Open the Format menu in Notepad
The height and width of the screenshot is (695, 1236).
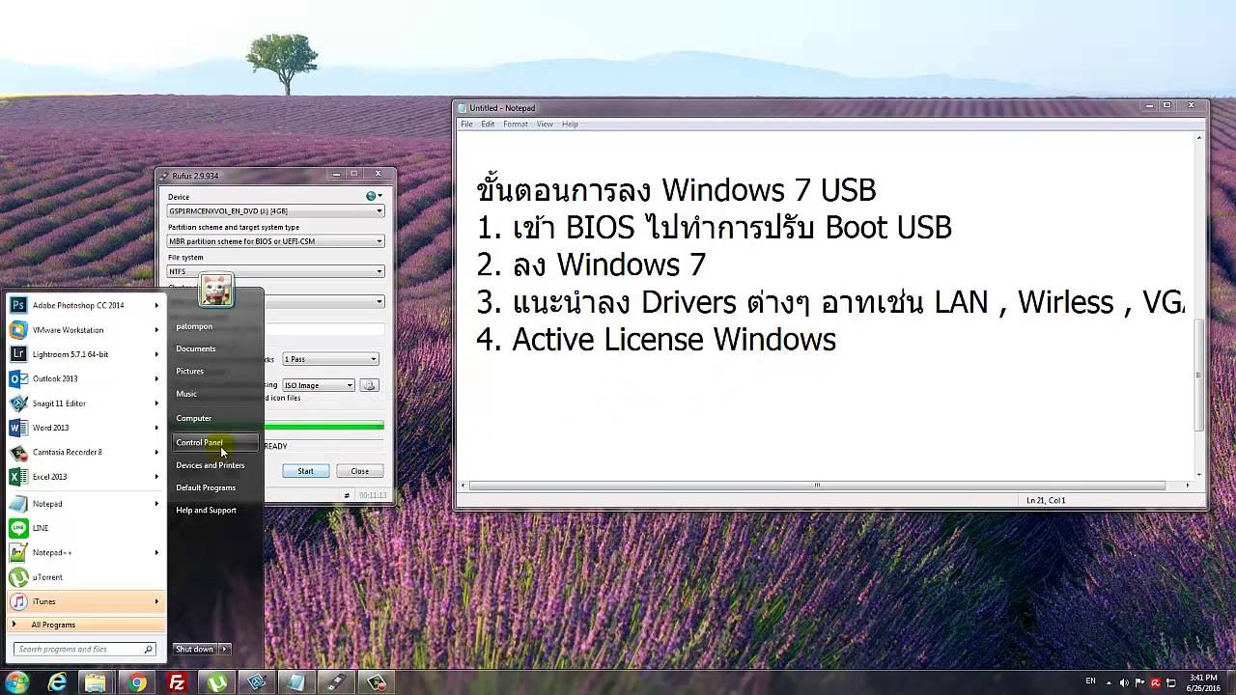(515, 125)
